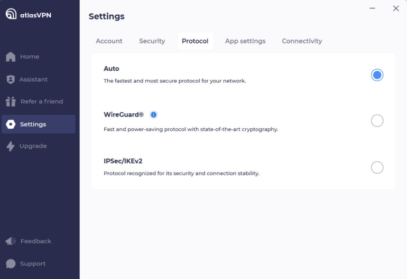The width and height of the screenshot is (407, 279).
Task: Click the Protocol tab
Action: (x=195, y=41)
